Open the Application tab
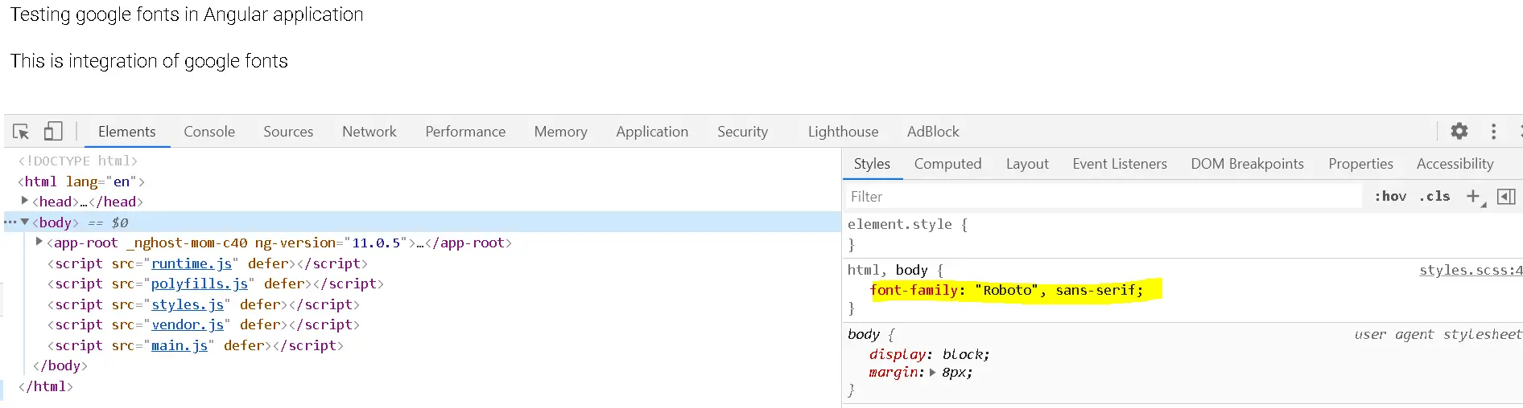 point(652,132)
